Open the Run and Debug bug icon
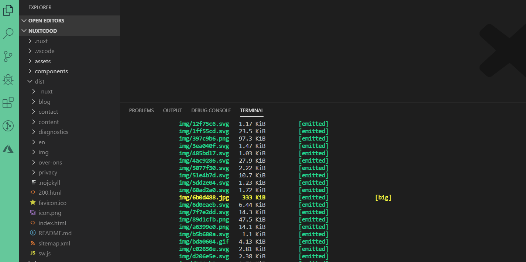The width and height of the screenshot is (526, 262). click(x=8, y=79)
